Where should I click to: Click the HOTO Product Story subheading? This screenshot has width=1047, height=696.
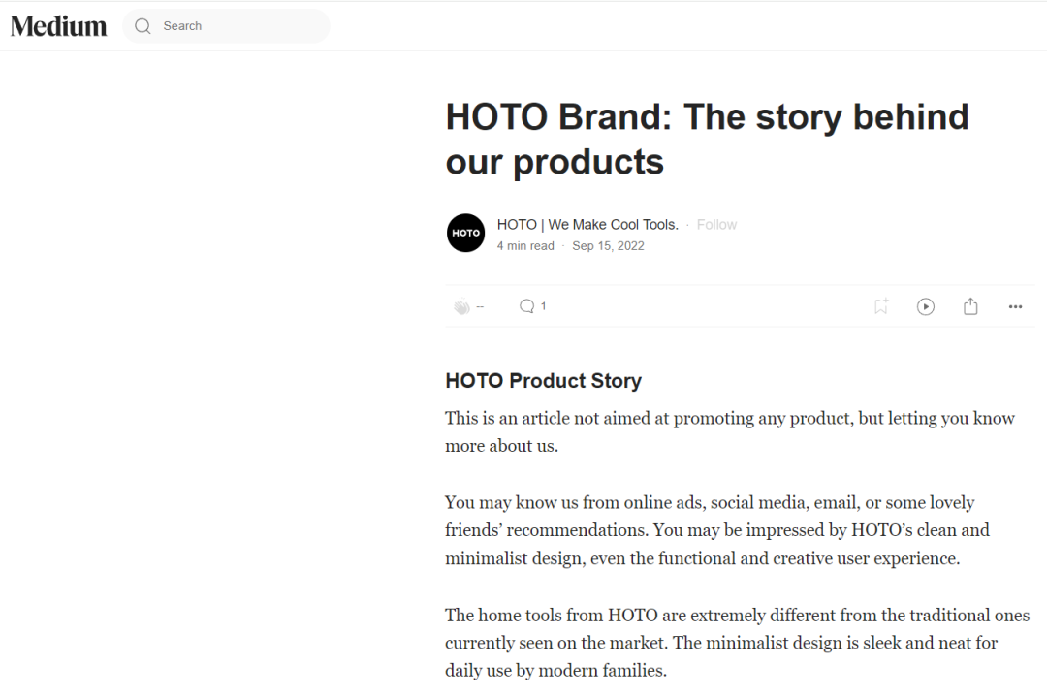(544, 381)
